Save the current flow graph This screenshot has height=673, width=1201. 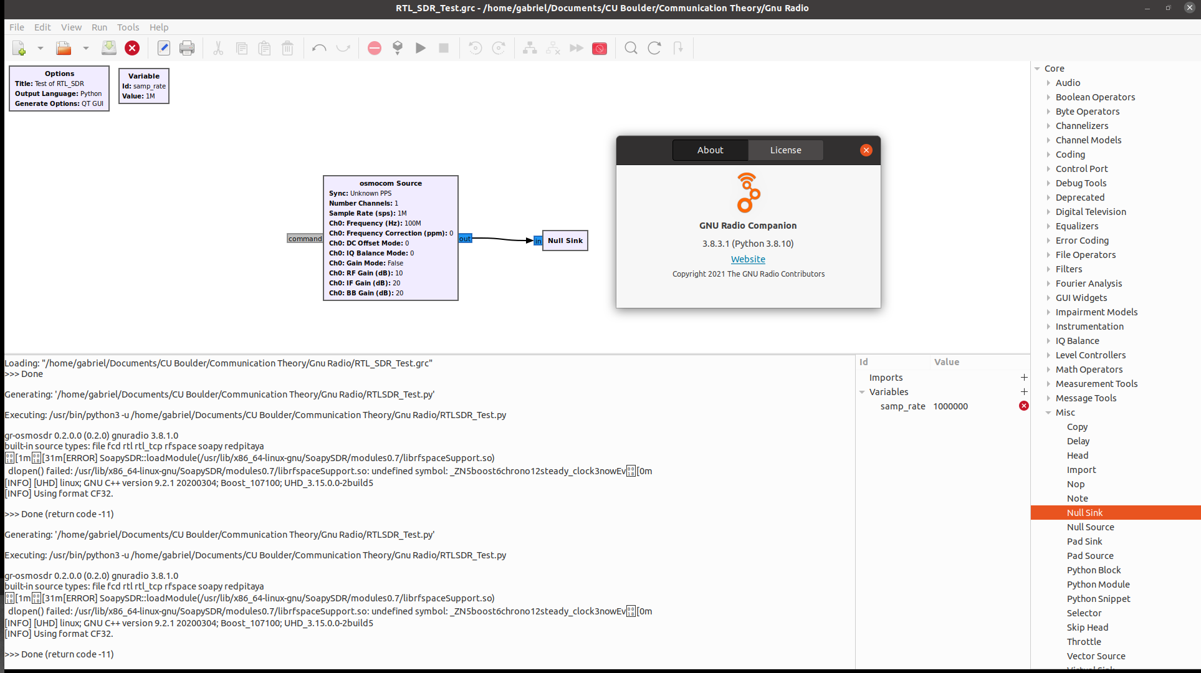pos(109,48)
